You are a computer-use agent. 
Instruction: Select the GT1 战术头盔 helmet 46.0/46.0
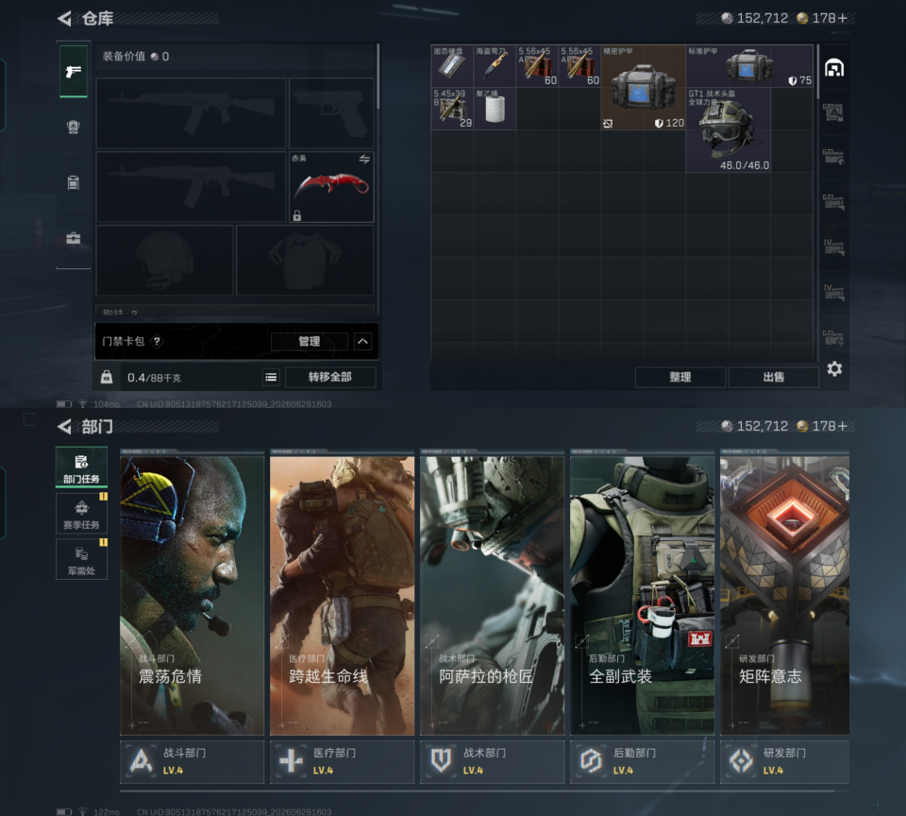click(728, 129)
